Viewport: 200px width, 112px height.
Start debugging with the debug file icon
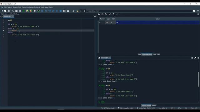[x=42, y=11]
